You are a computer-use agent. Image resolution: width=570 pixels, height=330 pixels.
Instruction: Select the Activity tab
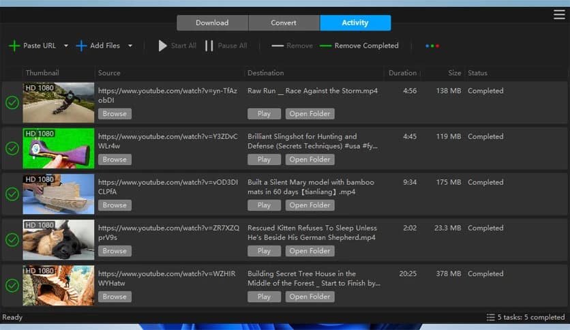point(355,22)
